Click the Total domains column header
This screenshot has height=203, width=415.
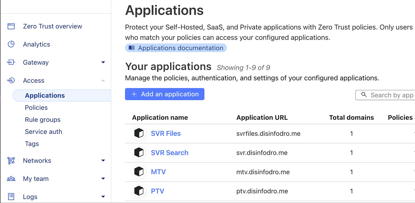(351, 118)
